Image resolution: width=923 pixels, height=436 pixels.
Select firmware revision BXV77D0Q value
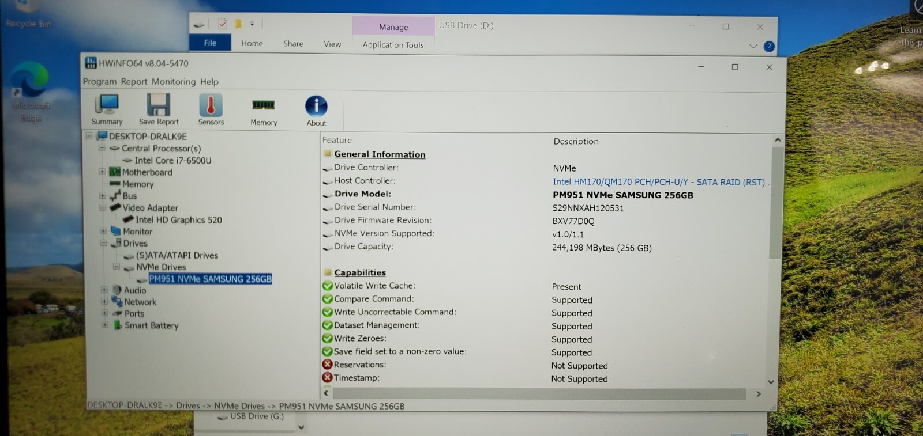[573, 221]
